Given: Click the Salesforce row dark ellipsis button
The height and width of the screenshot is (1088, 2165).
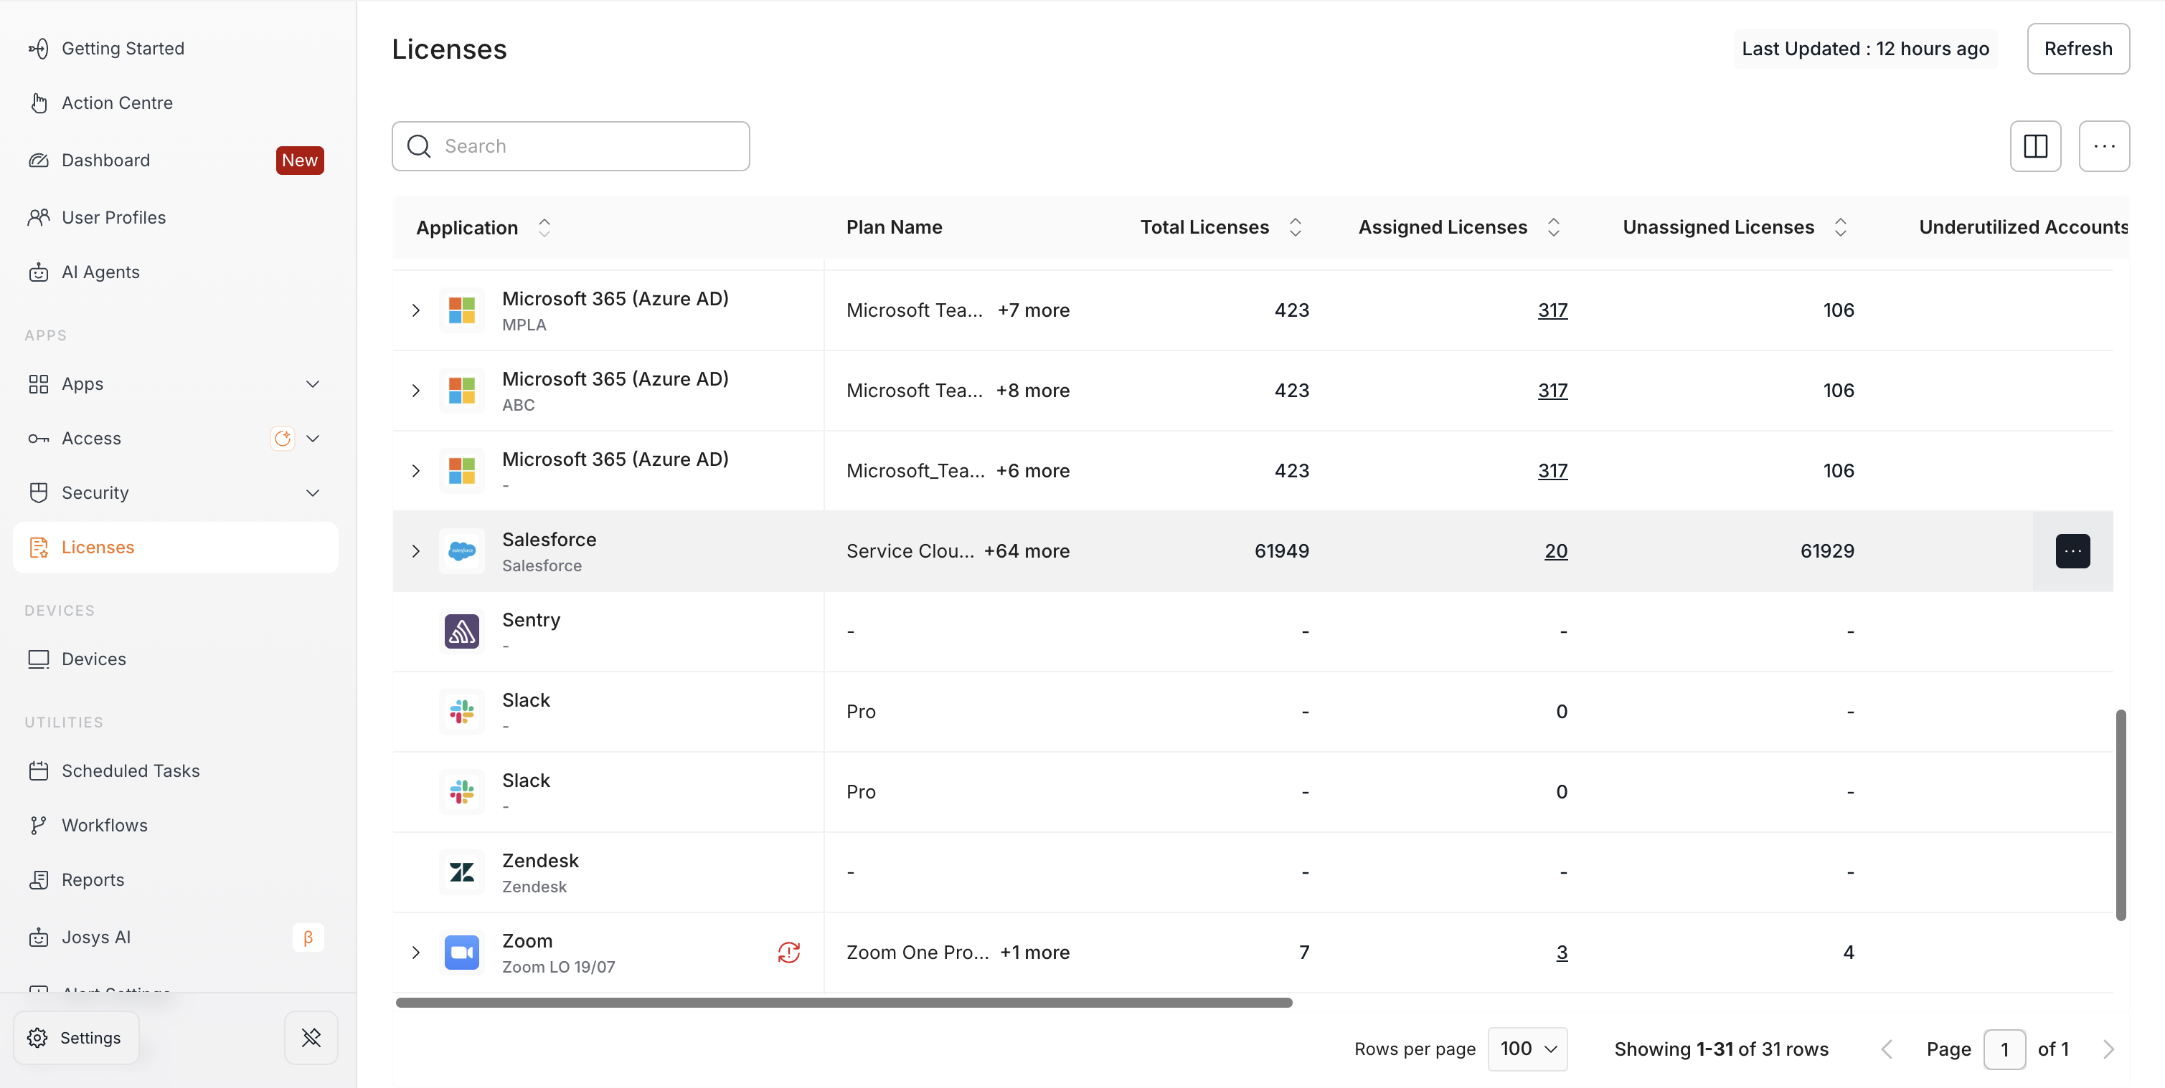Looking at the screenshot, I should point(2072,550).
